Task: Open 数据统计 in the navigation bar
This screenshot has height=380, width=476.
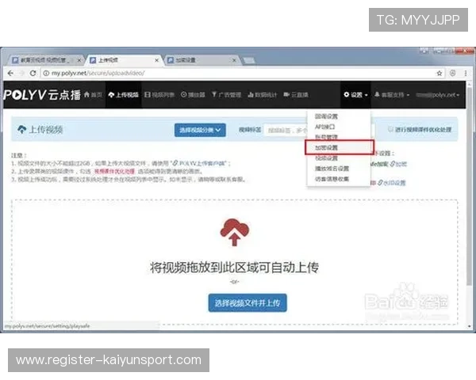Action: pos(263,95)
